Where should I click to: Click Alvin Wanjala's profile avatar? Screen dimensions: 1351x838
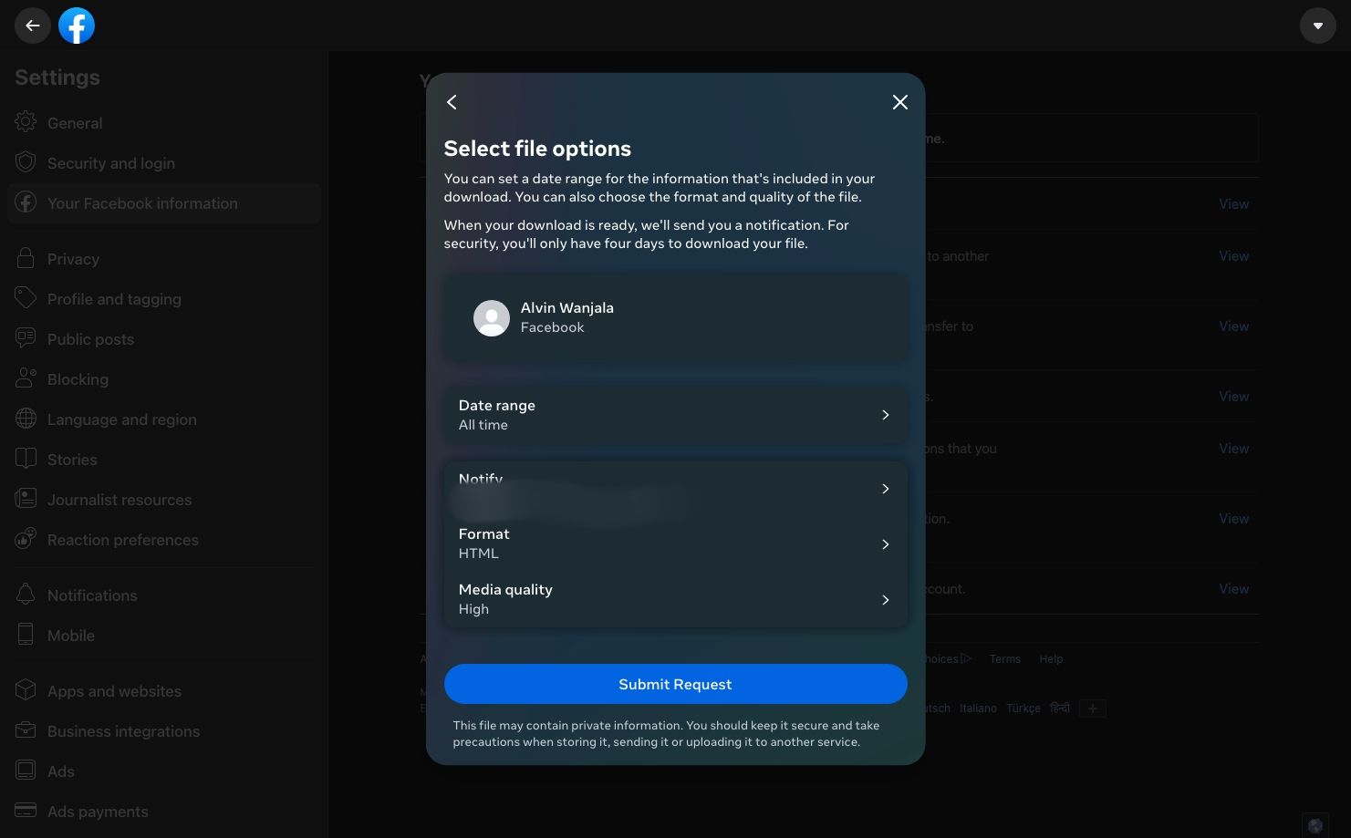point(491,318)
